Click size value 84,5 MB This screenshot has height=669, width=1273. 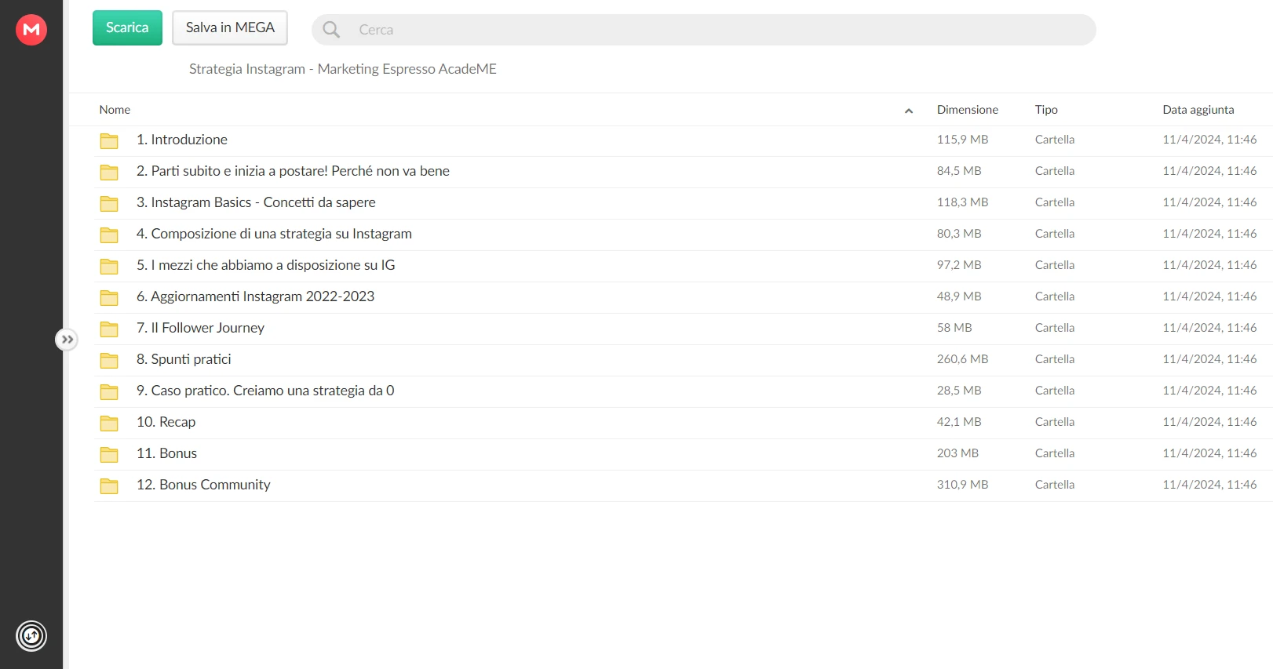[x=959, y=171]
